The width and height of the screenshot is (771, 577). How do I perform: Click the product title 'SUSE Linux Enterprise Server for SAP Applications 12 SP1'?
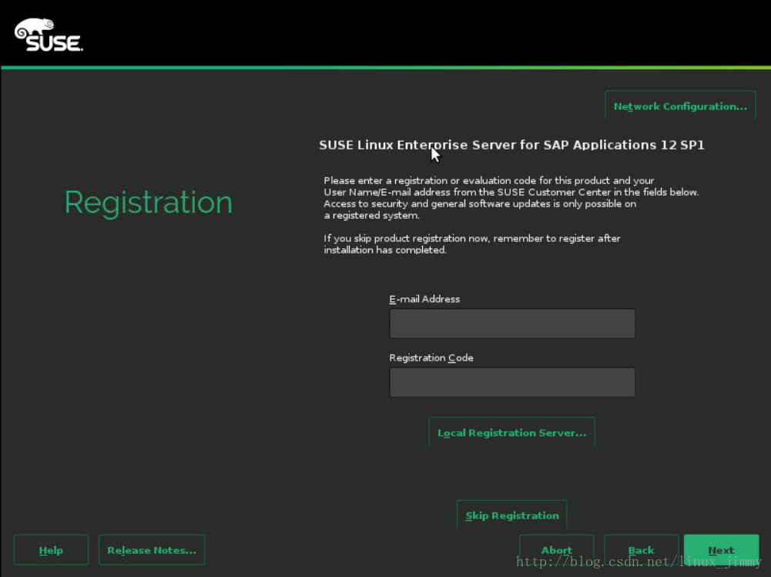click(511, 145)
